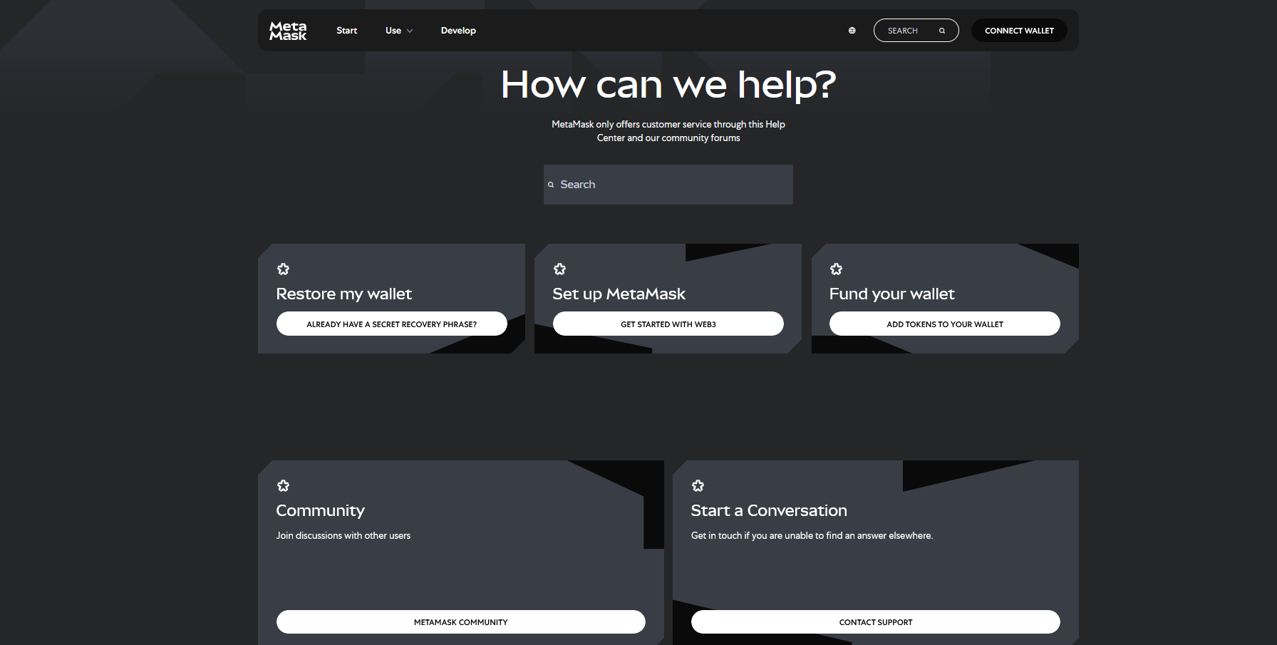Image resolution: width=1277 pixels, height=645 pixels.
Task: Click Get Started With Web3 button
Action: pyautogui.click(x=668, y=324)
